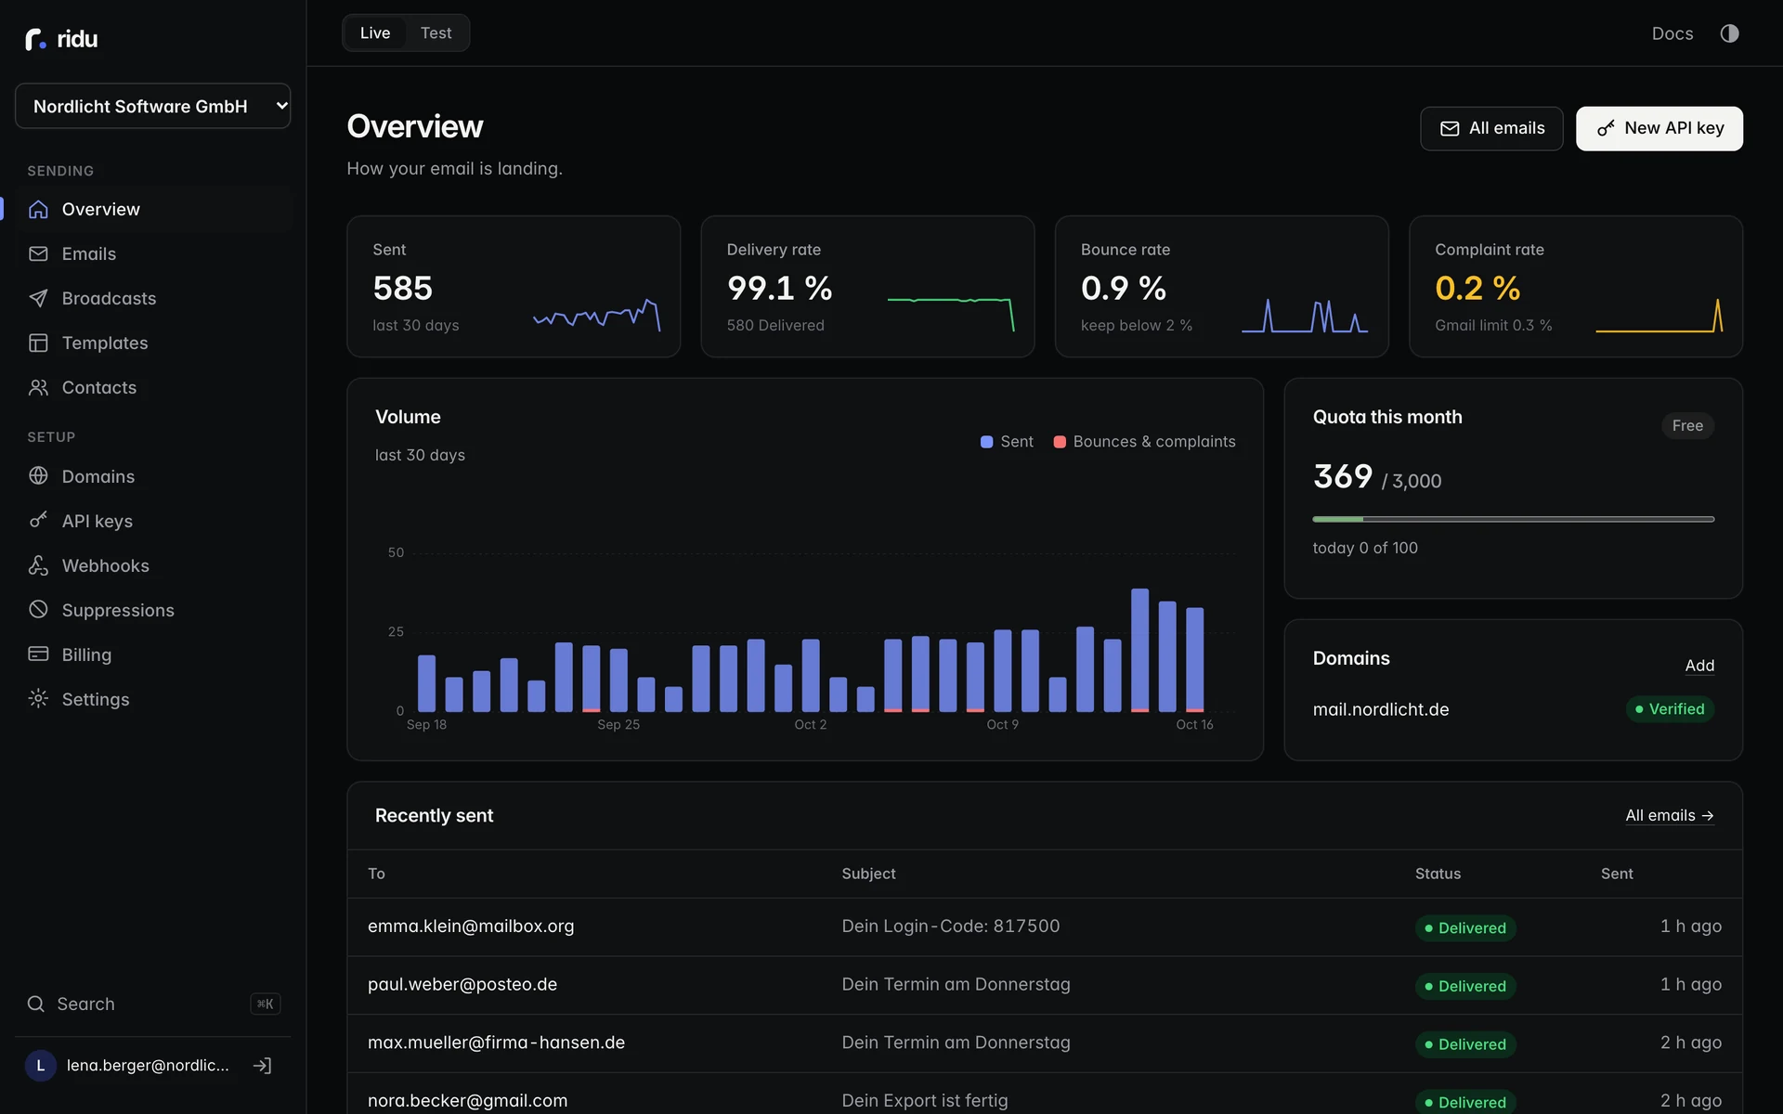Click the user avatar letter L

[40, 1066]
